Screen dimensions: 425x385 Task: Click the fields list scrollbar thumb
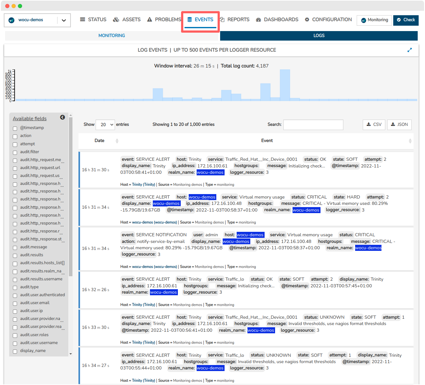71,197
